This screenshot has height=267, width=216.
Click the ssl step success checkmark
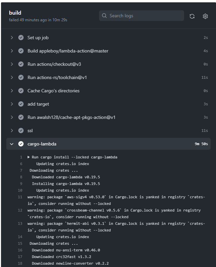point(21,131)
